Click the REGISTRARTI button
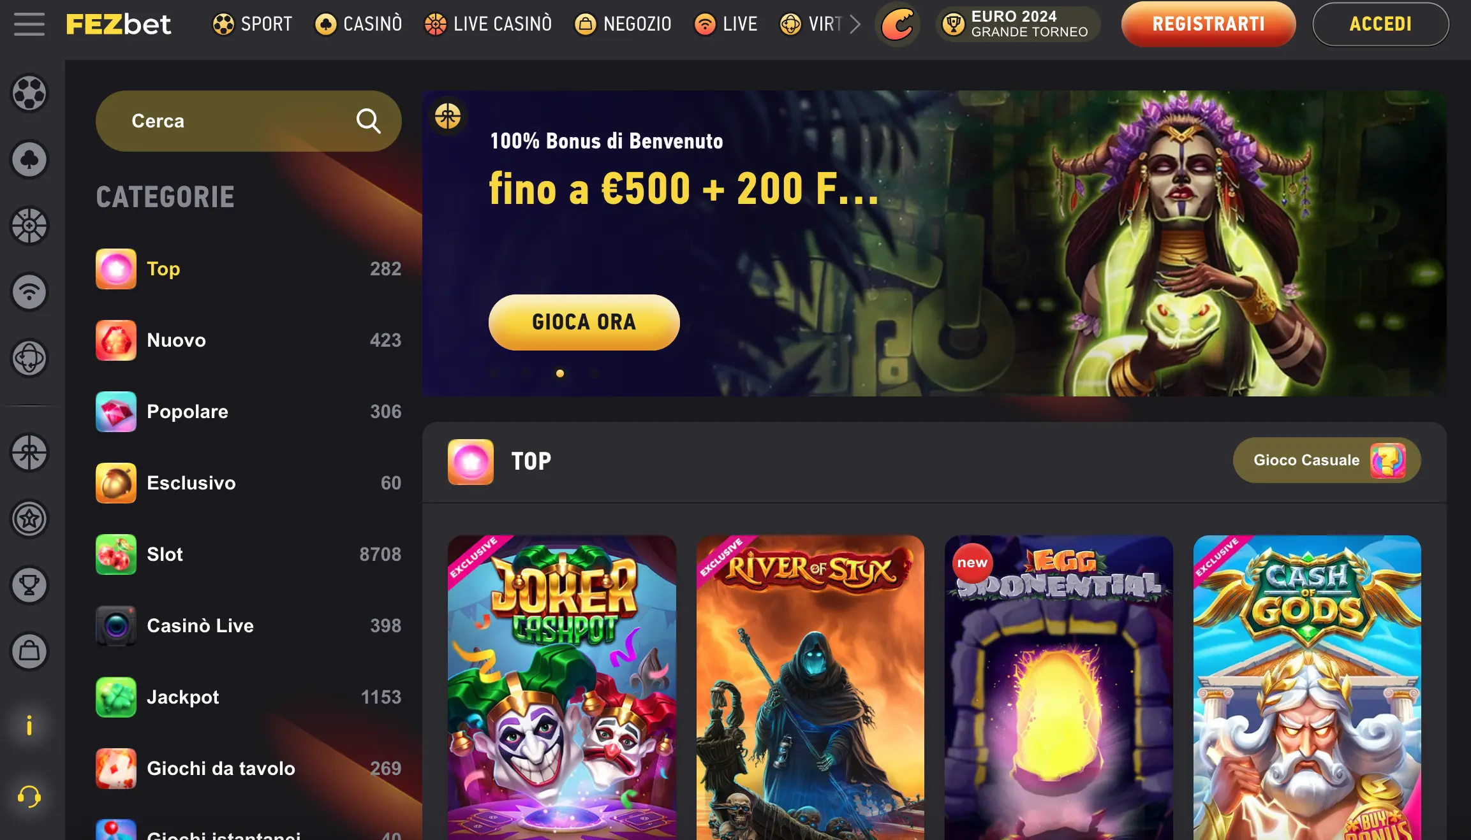The width and height of the screenshot is (1471, 840). coord(1208,24)
